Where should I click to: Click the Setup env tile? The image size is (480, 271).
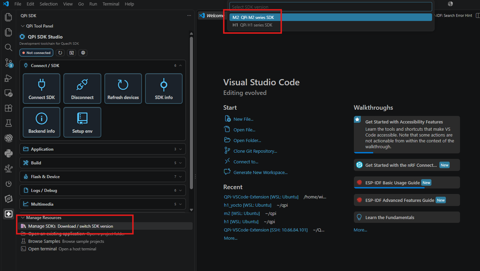click(82, 122)
